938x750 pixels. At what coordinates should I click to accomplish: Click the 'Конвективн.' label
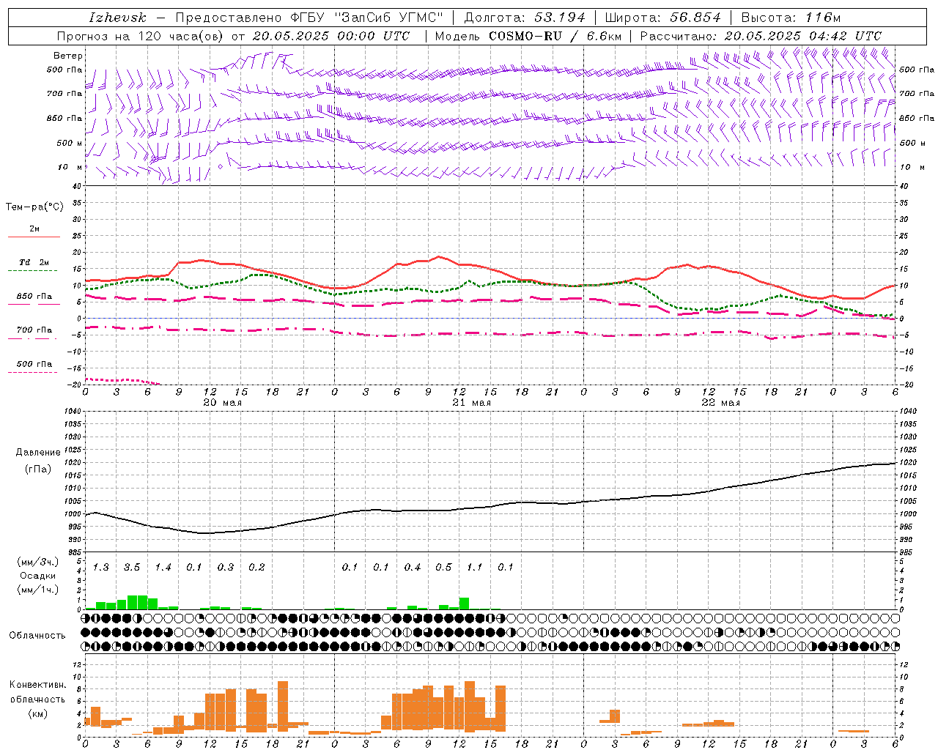[x=38, y=685]
